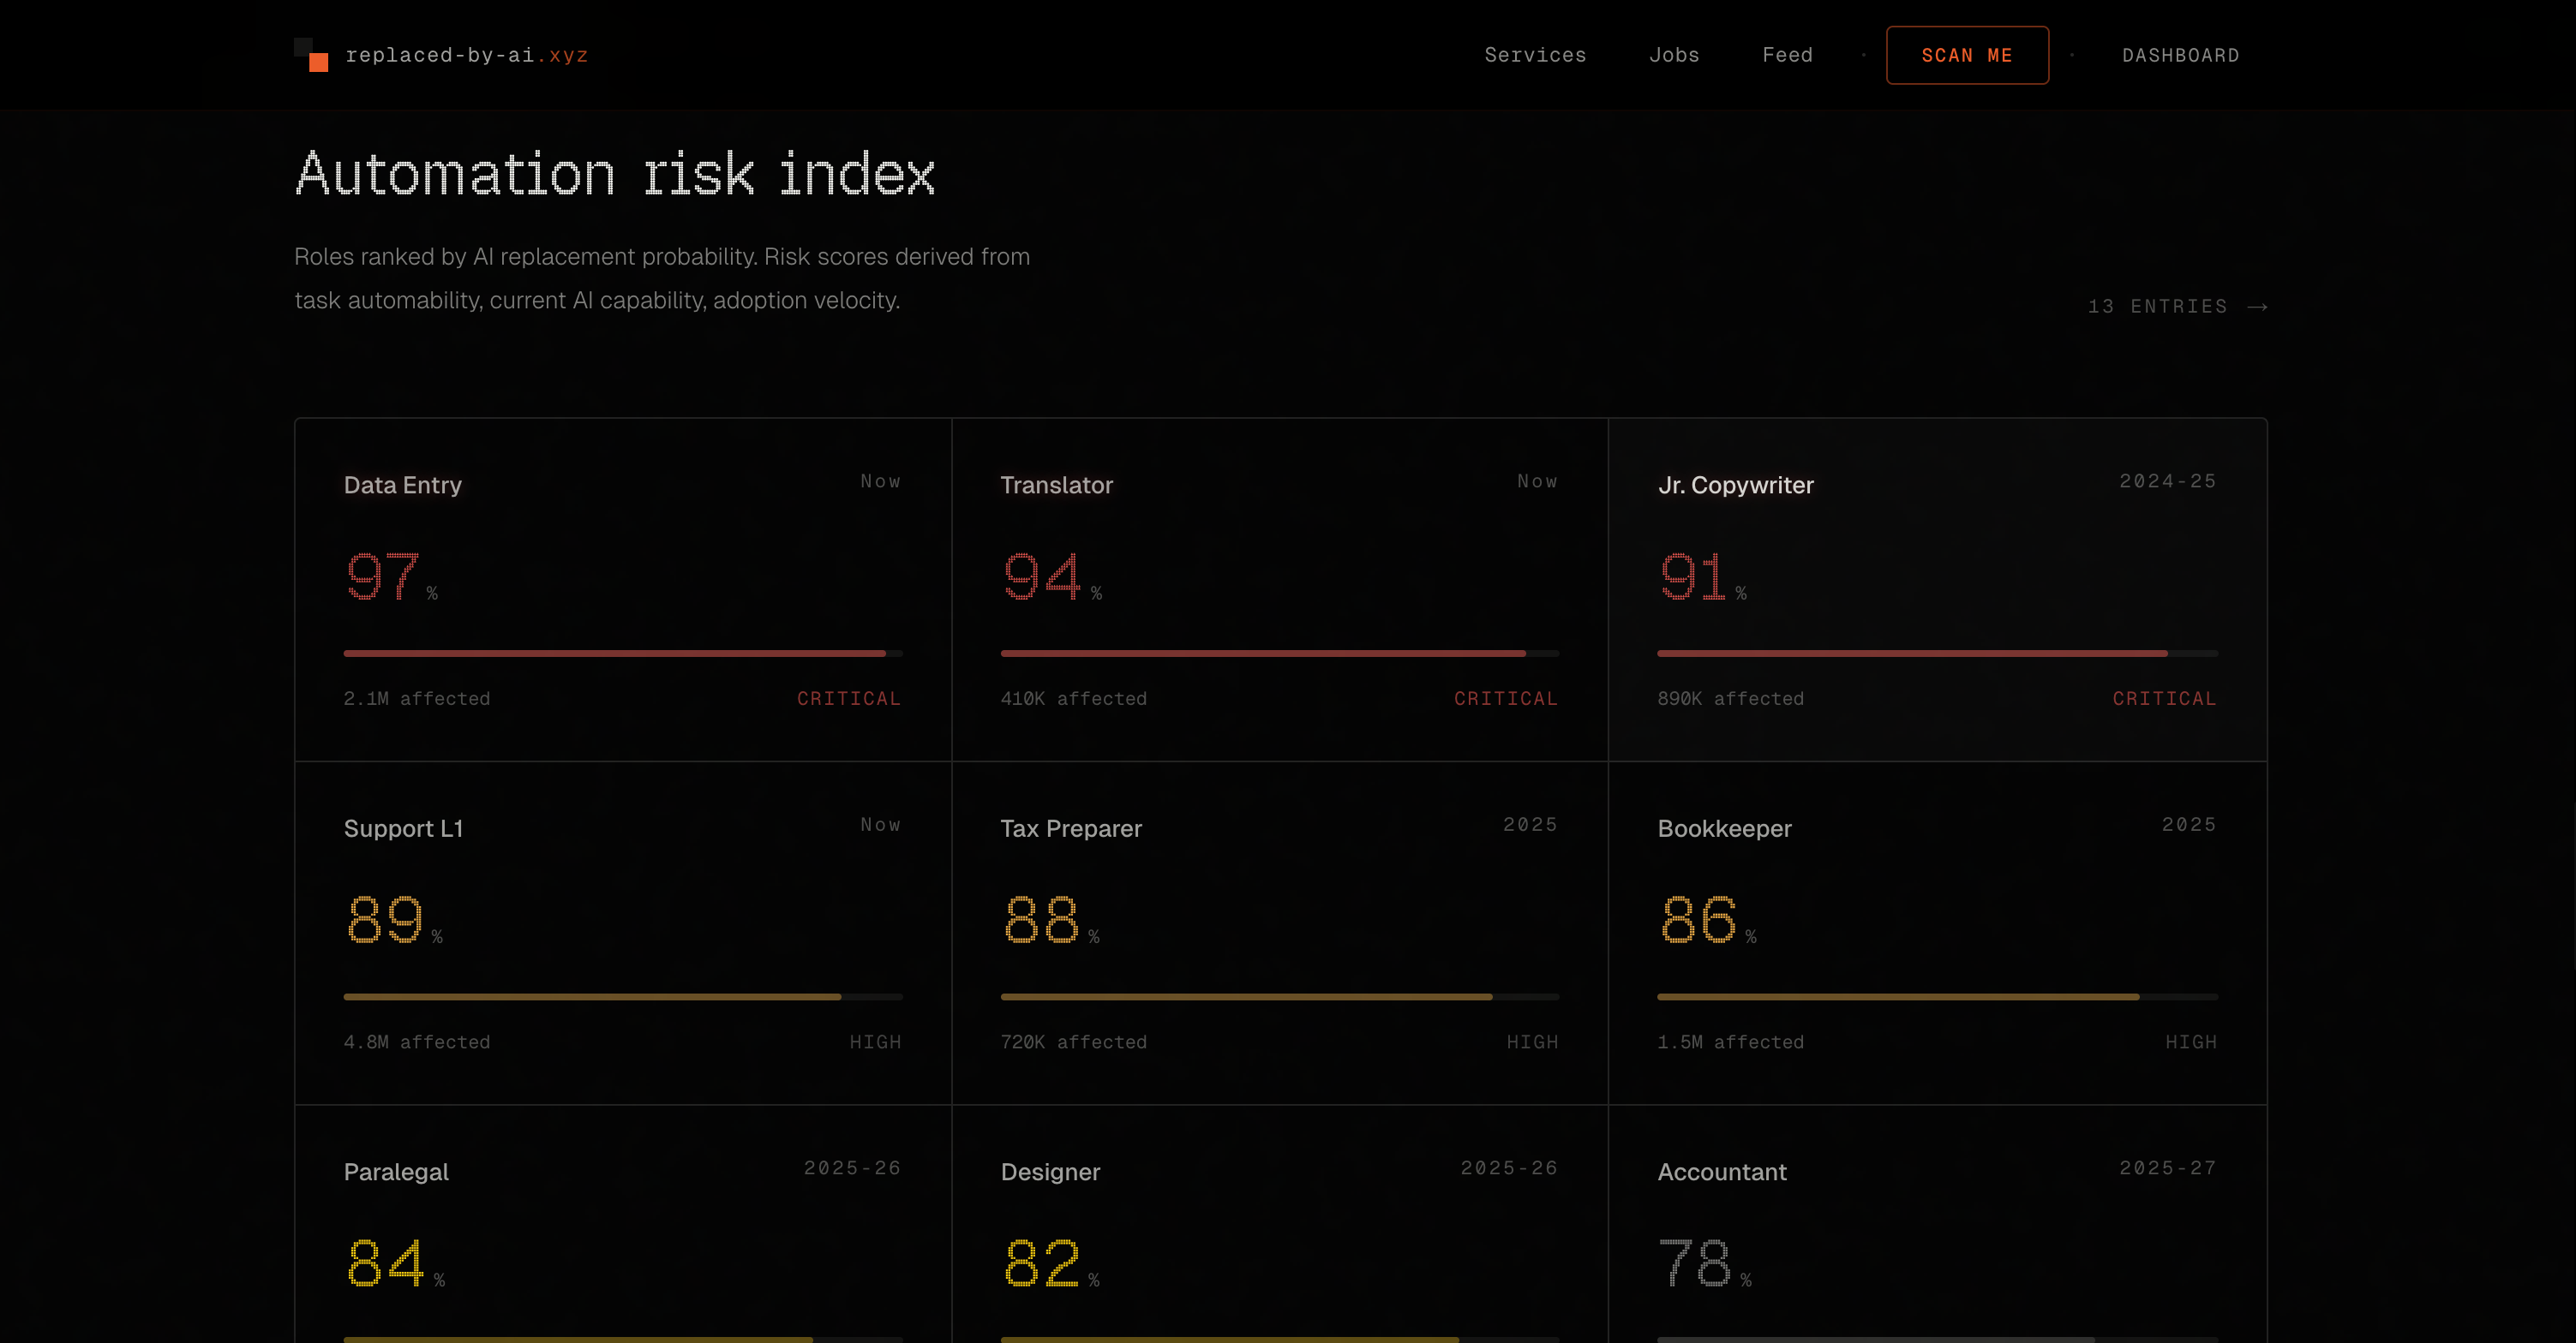
Task: Open the DASHBOARD link
Action: click(x=2180, y=55)
